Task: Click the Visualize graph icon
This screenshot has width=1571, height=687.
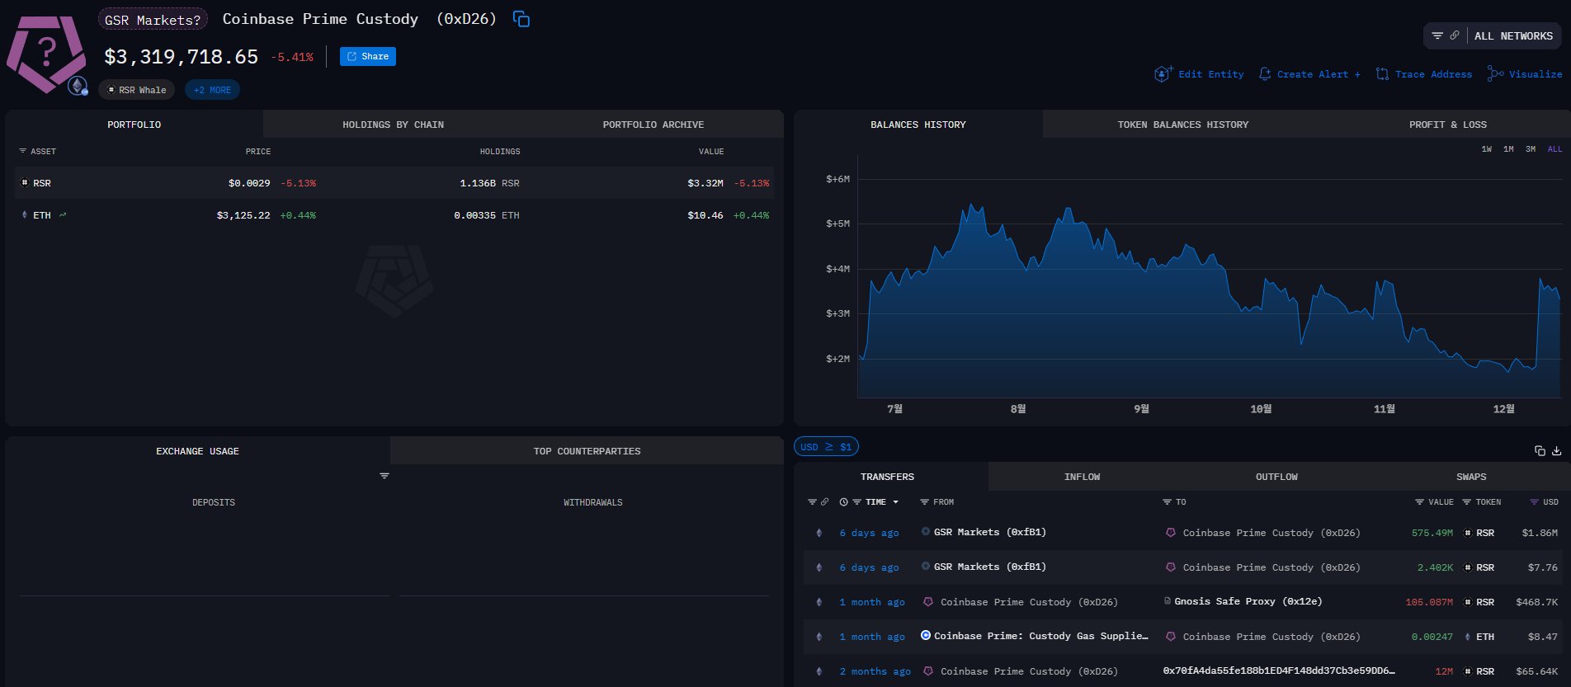Action: click(x=1495, y=74)
